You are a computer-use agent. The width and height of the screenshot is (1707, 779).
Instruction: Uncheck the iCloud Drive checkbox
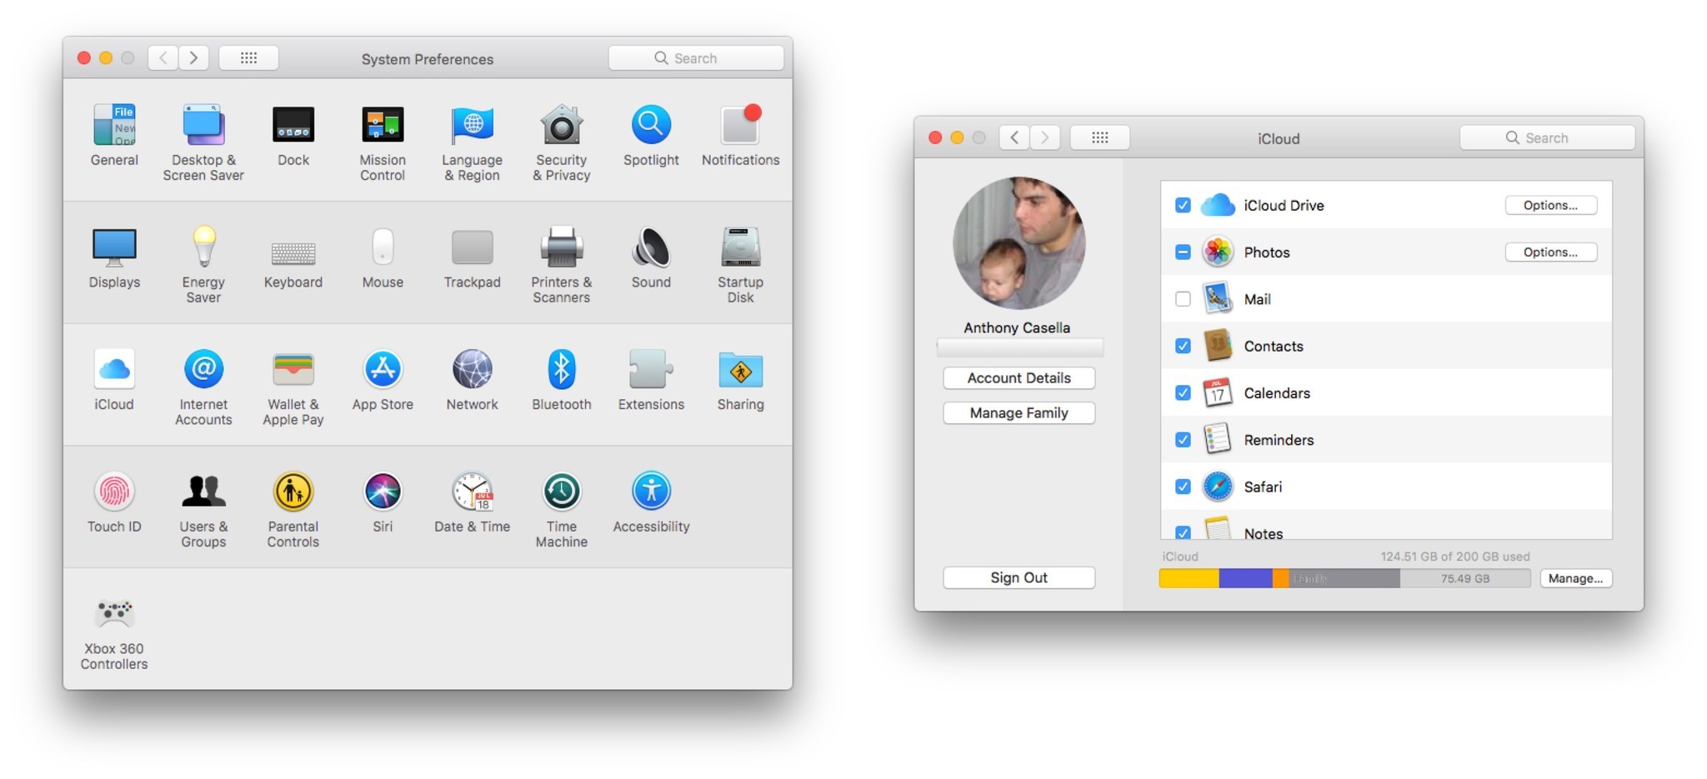[1183, 205]
